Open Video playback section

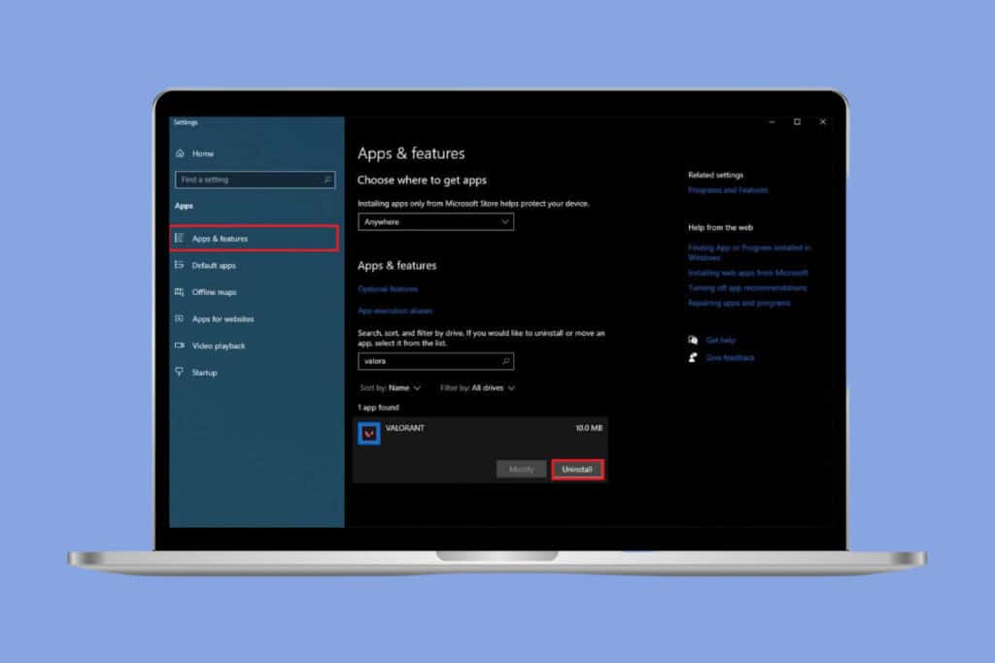click(219, 347)
